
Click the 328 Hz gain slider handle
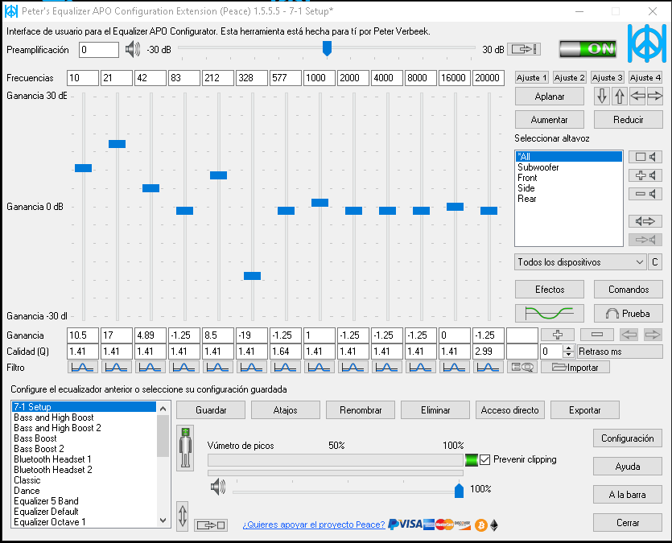coord(252,276)
